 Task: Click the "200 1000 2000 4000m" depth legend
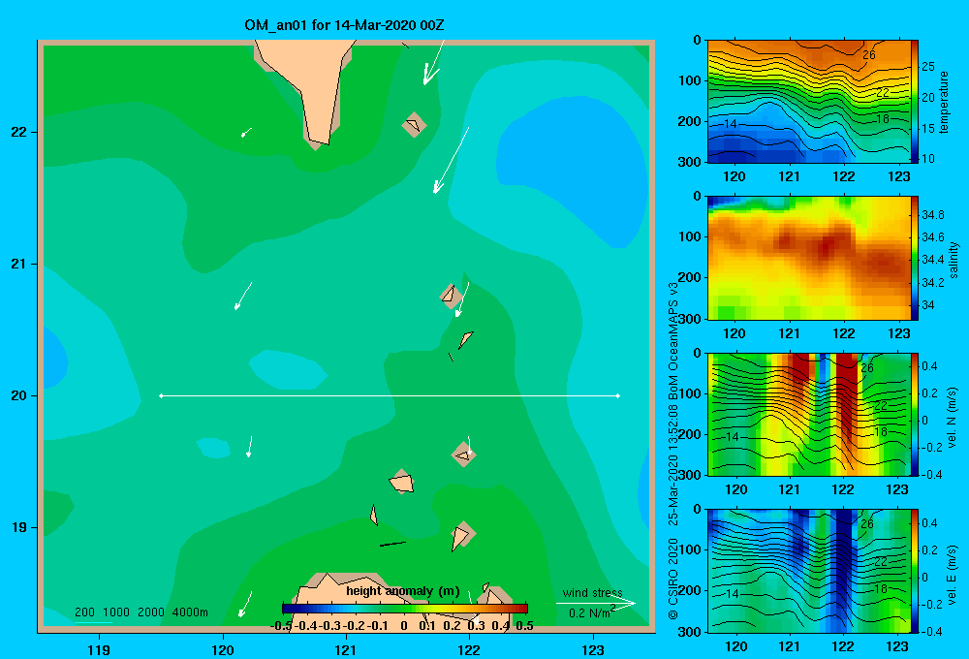141,612
